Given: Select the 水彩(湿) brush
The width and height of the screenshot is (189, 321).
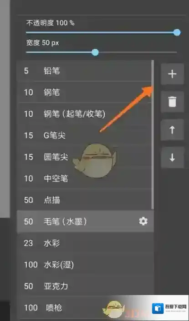Looking at the screenshot, I should [x=85, y=265].
